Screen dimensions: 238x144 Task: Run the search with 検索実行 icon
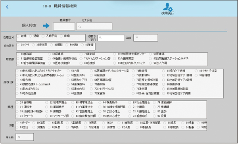(x=167, y=9)
